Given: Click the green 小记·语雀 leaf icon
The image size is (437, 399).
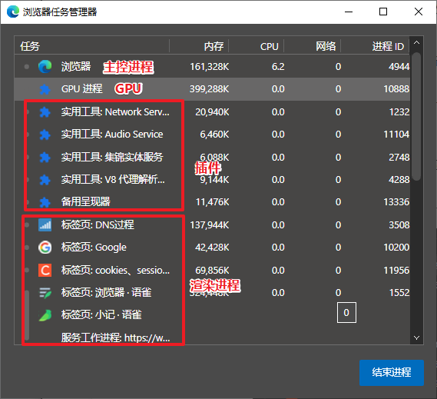Looking at the screenshot, I should coord(45,315).
